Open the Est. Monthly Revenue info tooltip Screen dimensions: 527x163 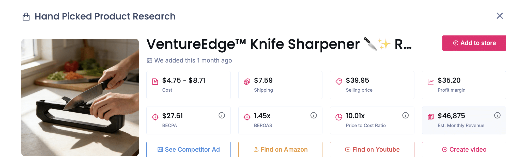(498, 115)
